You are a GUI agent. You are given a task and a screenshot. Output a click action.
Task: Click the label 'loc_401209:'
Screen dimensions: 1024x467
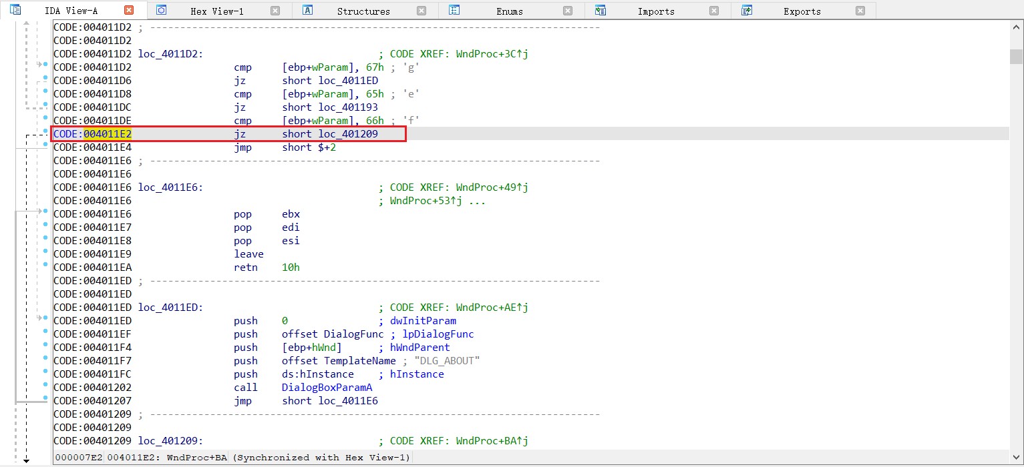pyautogui.click(x=170, y=441)
